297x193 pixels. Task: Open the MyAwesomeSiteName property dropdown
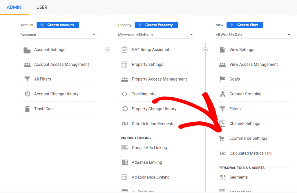(x=156, y=34)
